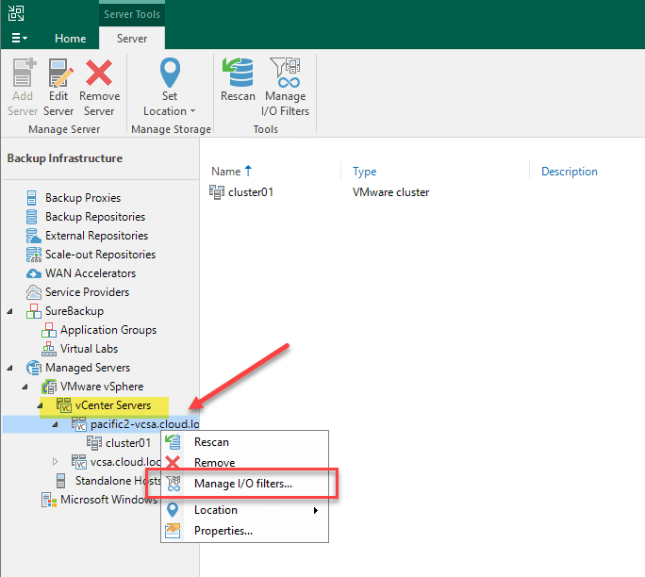
Task: Switch to the Home tab
Action: coord(71,39)
